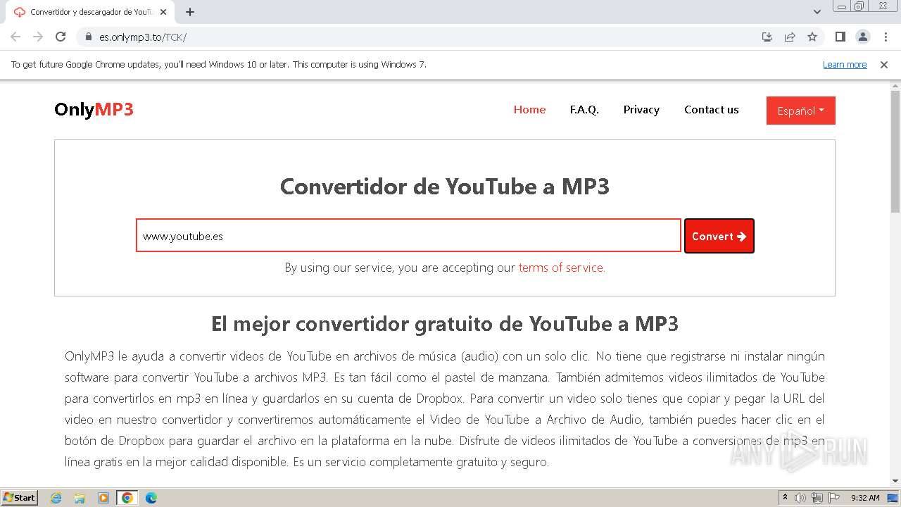Open File Explorer from taskbar

pyautogui.click(x=80, y=498)
